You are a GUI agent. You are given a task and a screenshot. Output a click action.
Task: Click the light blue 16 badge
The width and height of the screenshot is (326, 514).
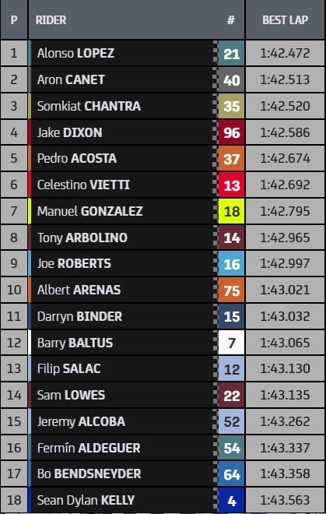[231, 264]
